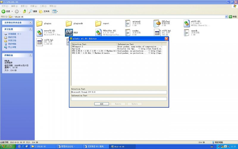Open the Windows Start (开始) menu
Screen dimensions: 238x149
click(8, 147)
